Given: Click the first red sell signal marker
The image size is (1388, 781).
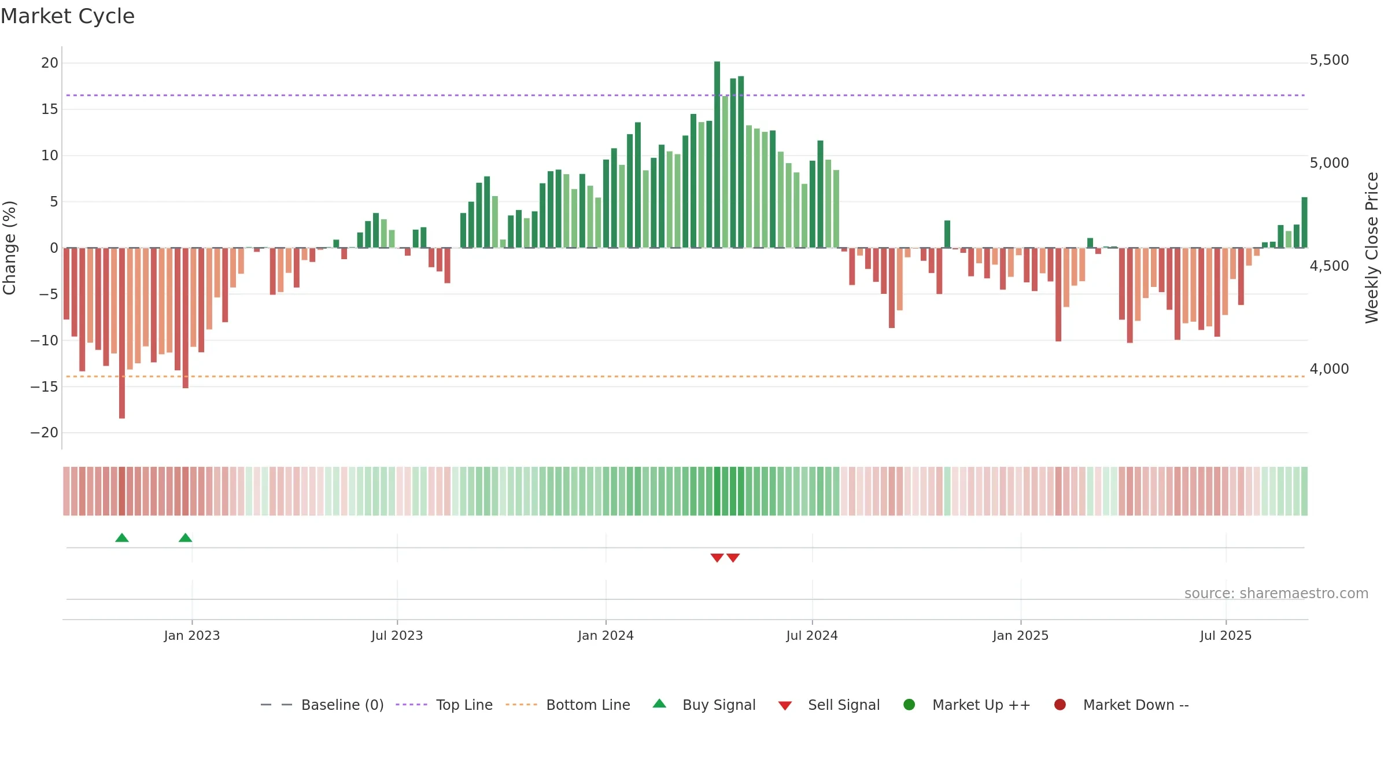Looking at the screenshot, I should pos(717,558).
